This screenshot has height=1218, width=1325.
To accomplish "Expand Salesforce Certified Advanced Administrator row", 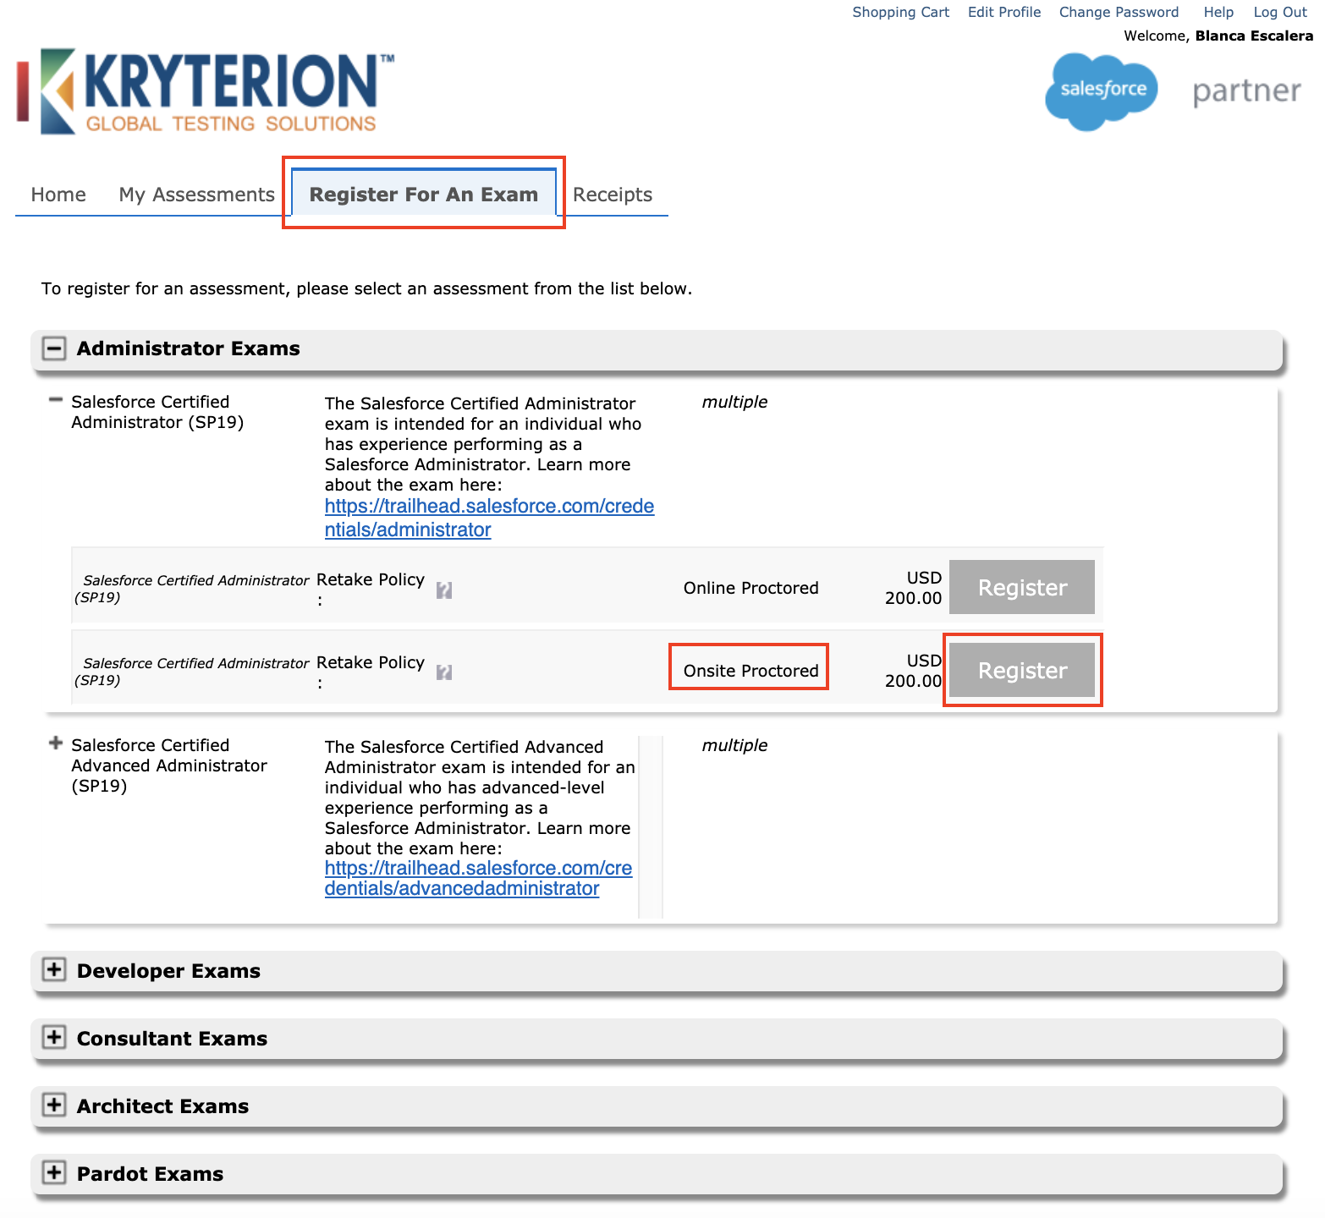I will point(56,743).
